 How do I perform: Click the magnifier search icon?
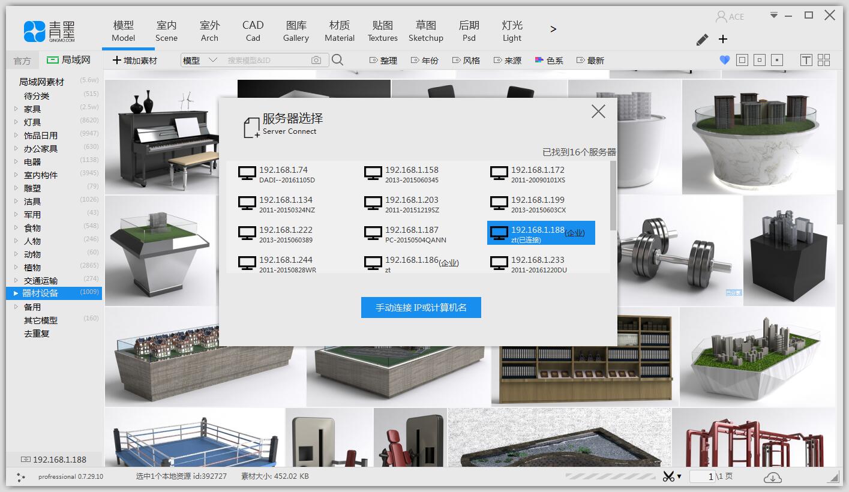click(337, 60)
